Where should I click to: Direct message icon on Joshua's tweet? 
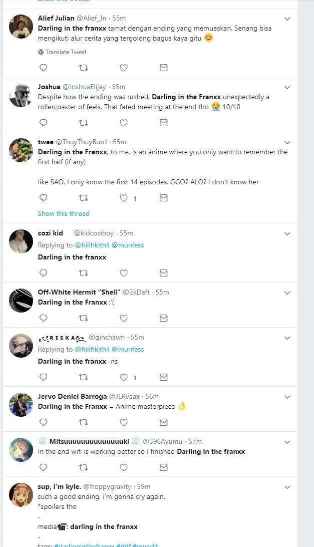pos(163,123)
